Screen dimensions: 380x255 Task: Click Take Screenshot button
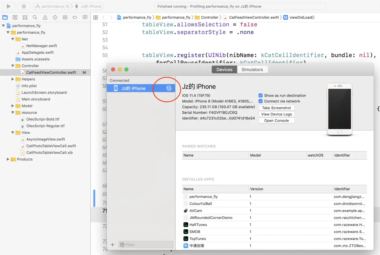[x=276, y=108]
